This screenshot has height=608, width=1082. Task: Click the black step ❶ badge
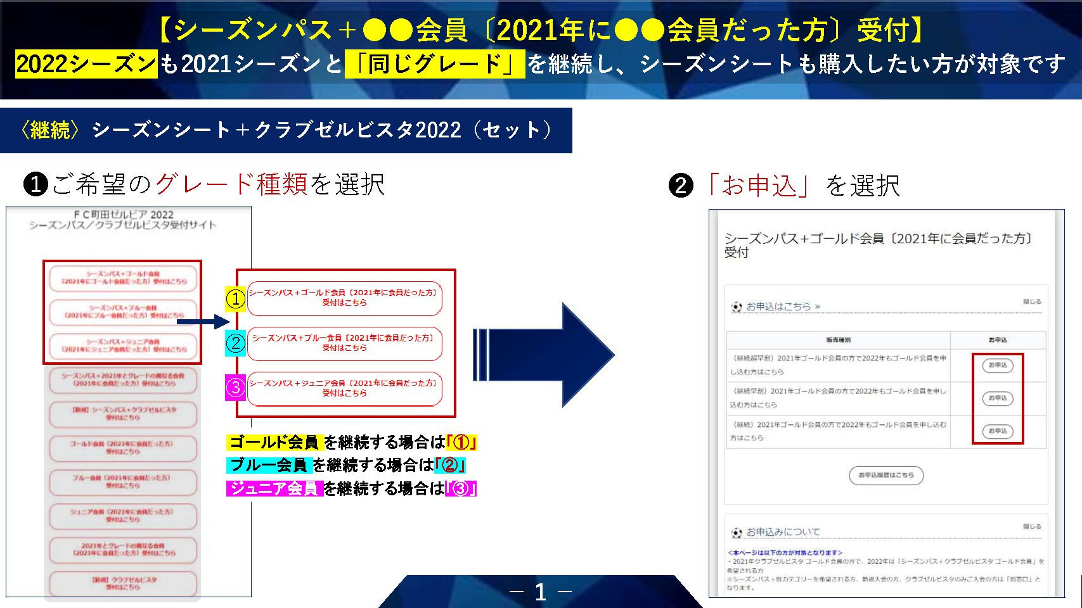[35, 185]
